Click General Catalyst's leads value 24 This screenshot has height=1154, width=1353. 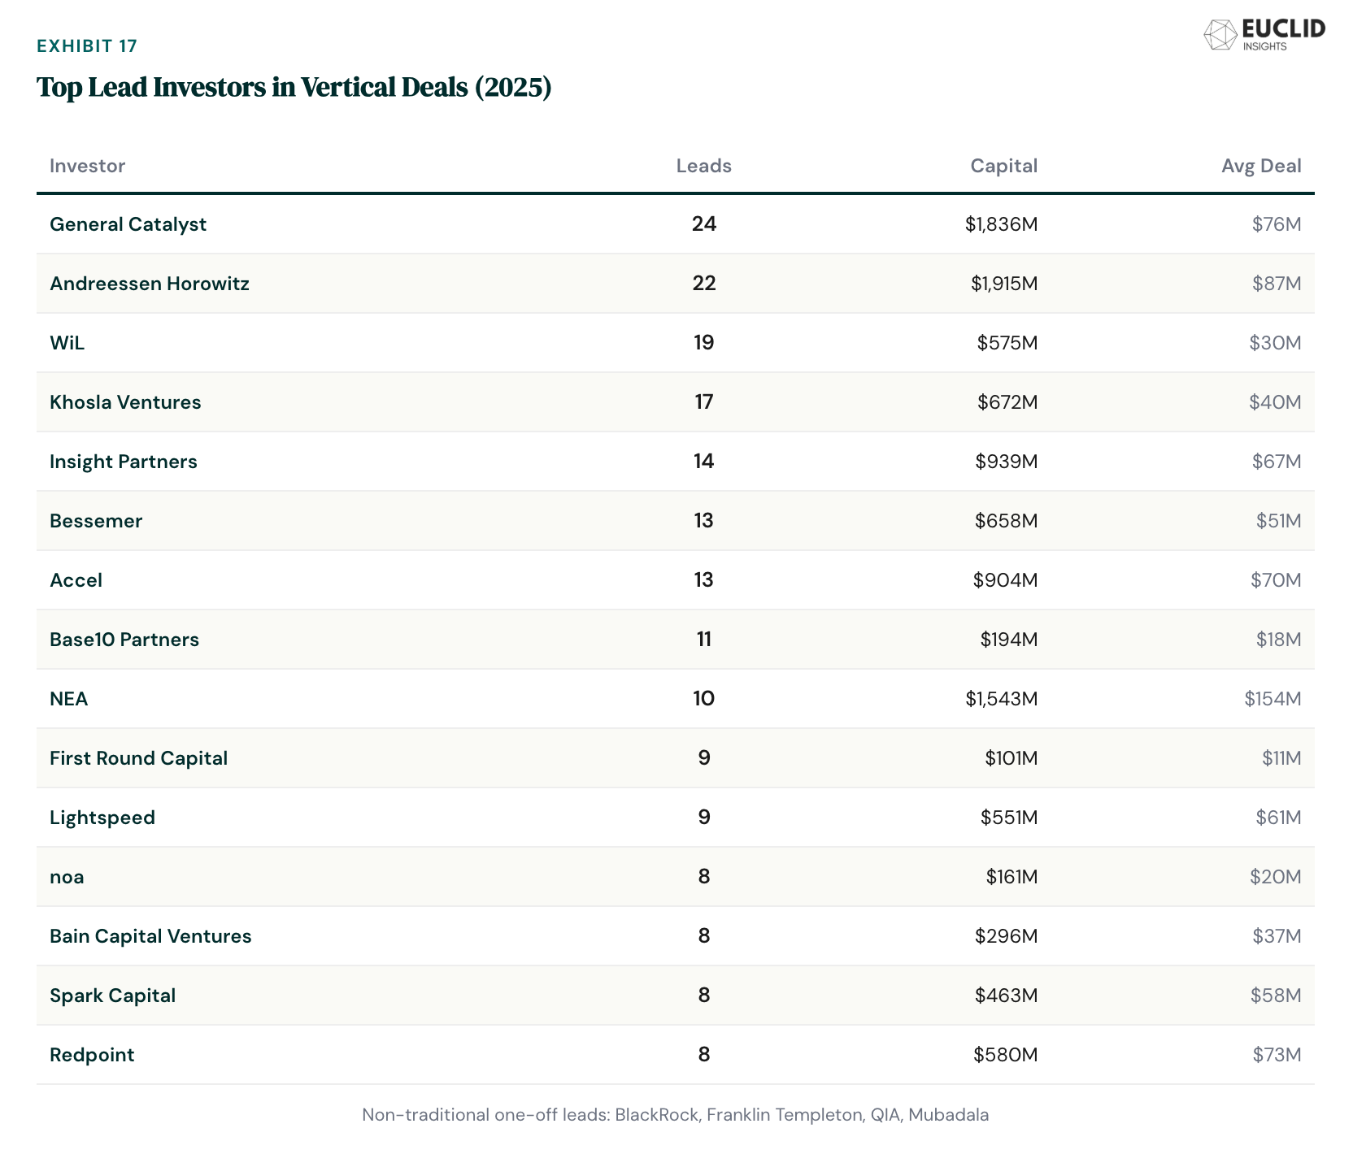pos(704,223)
